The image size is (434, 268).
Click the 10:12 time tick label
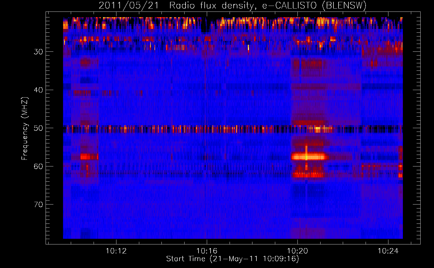[x=116, y=251]
